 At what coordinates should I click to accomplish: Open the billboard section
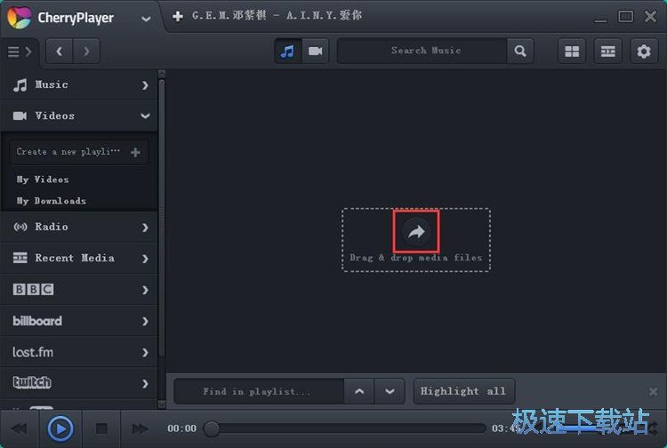(78, 321)
